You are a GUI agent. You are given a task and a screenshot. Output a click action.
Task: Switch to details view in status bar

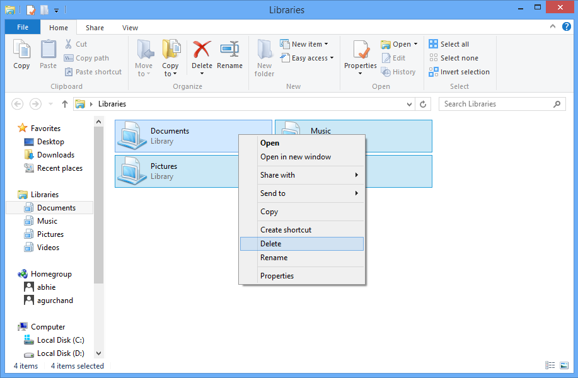click(x=550, y=365)
